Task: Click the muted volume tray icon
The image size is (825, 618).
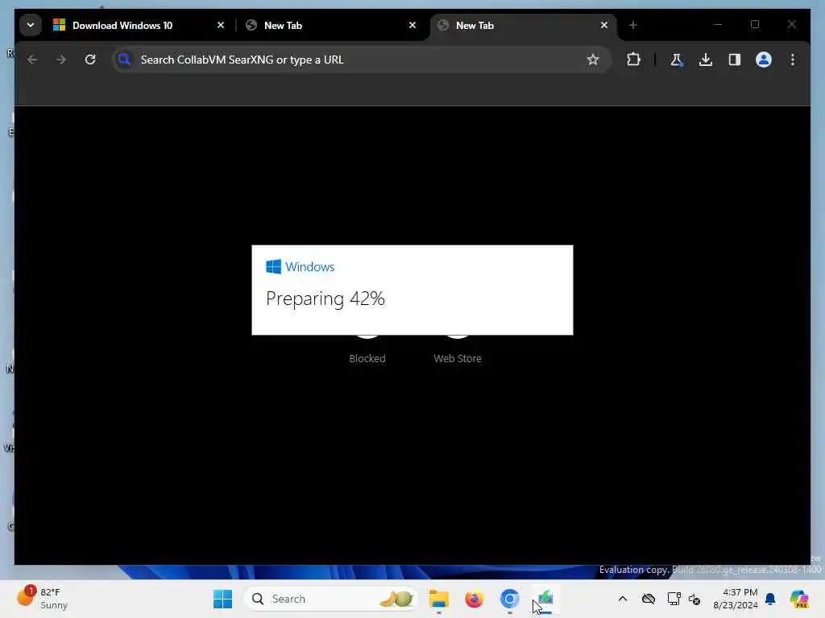Action: pos(694,599)
